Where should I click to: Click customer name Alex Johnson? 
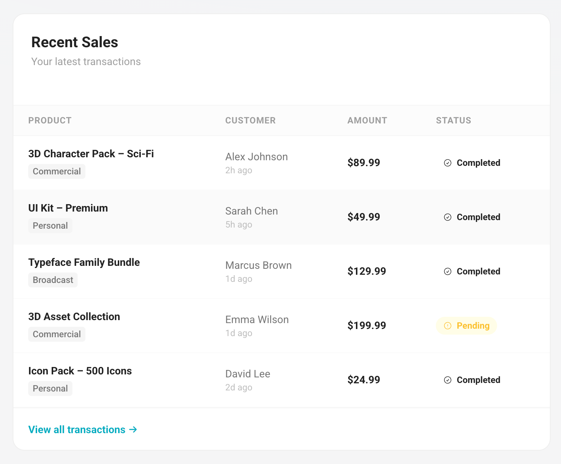(256, 157)
